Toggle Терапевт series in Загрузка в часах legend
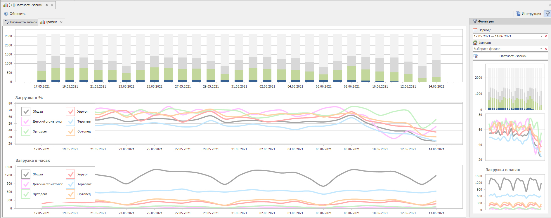Image resolution: width=551 pixels, height=218 pixels. pos(70,184)
